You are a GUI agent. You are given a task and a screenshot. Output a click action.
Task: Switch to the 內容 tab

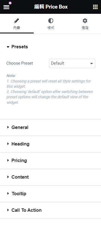[x=17, y=24]
